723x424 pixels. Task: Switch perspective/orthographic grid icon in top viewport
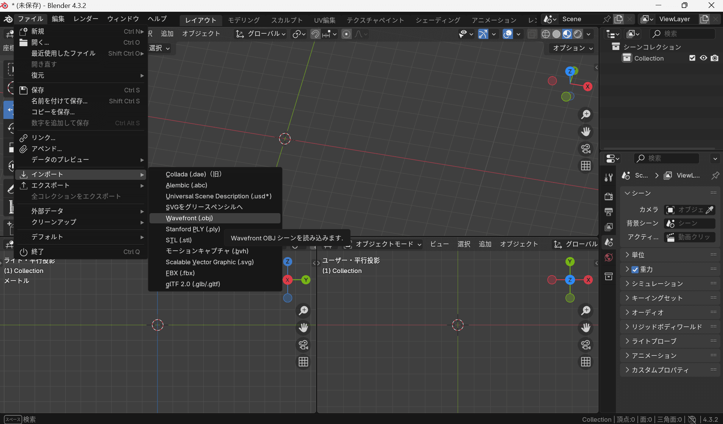click(x=586, y=166)
